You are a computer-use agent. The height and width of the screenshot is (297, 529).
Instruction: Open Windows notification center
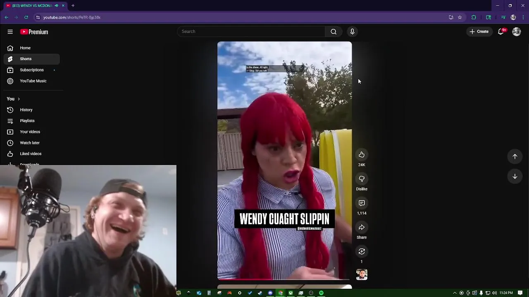(x=520, y=293)
